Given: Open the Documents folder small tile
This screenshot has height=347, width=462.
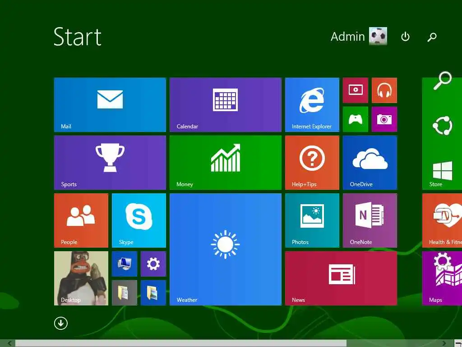Looking at the screenshot, I should tap(125, 293).
